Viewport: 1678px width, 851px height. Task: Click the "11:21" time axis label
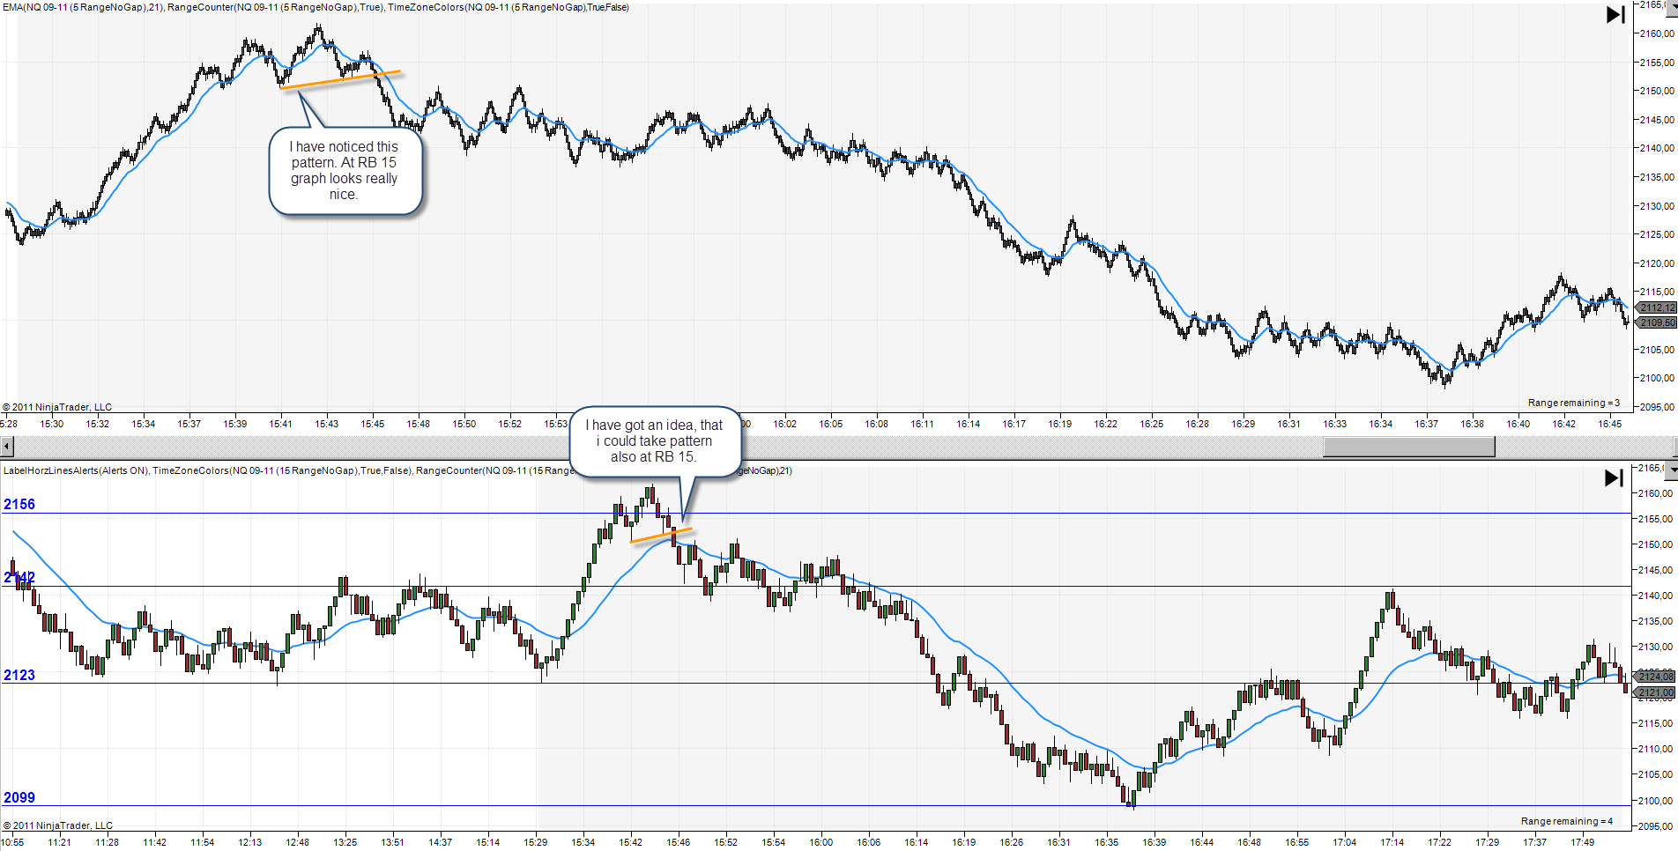[60, 842]
